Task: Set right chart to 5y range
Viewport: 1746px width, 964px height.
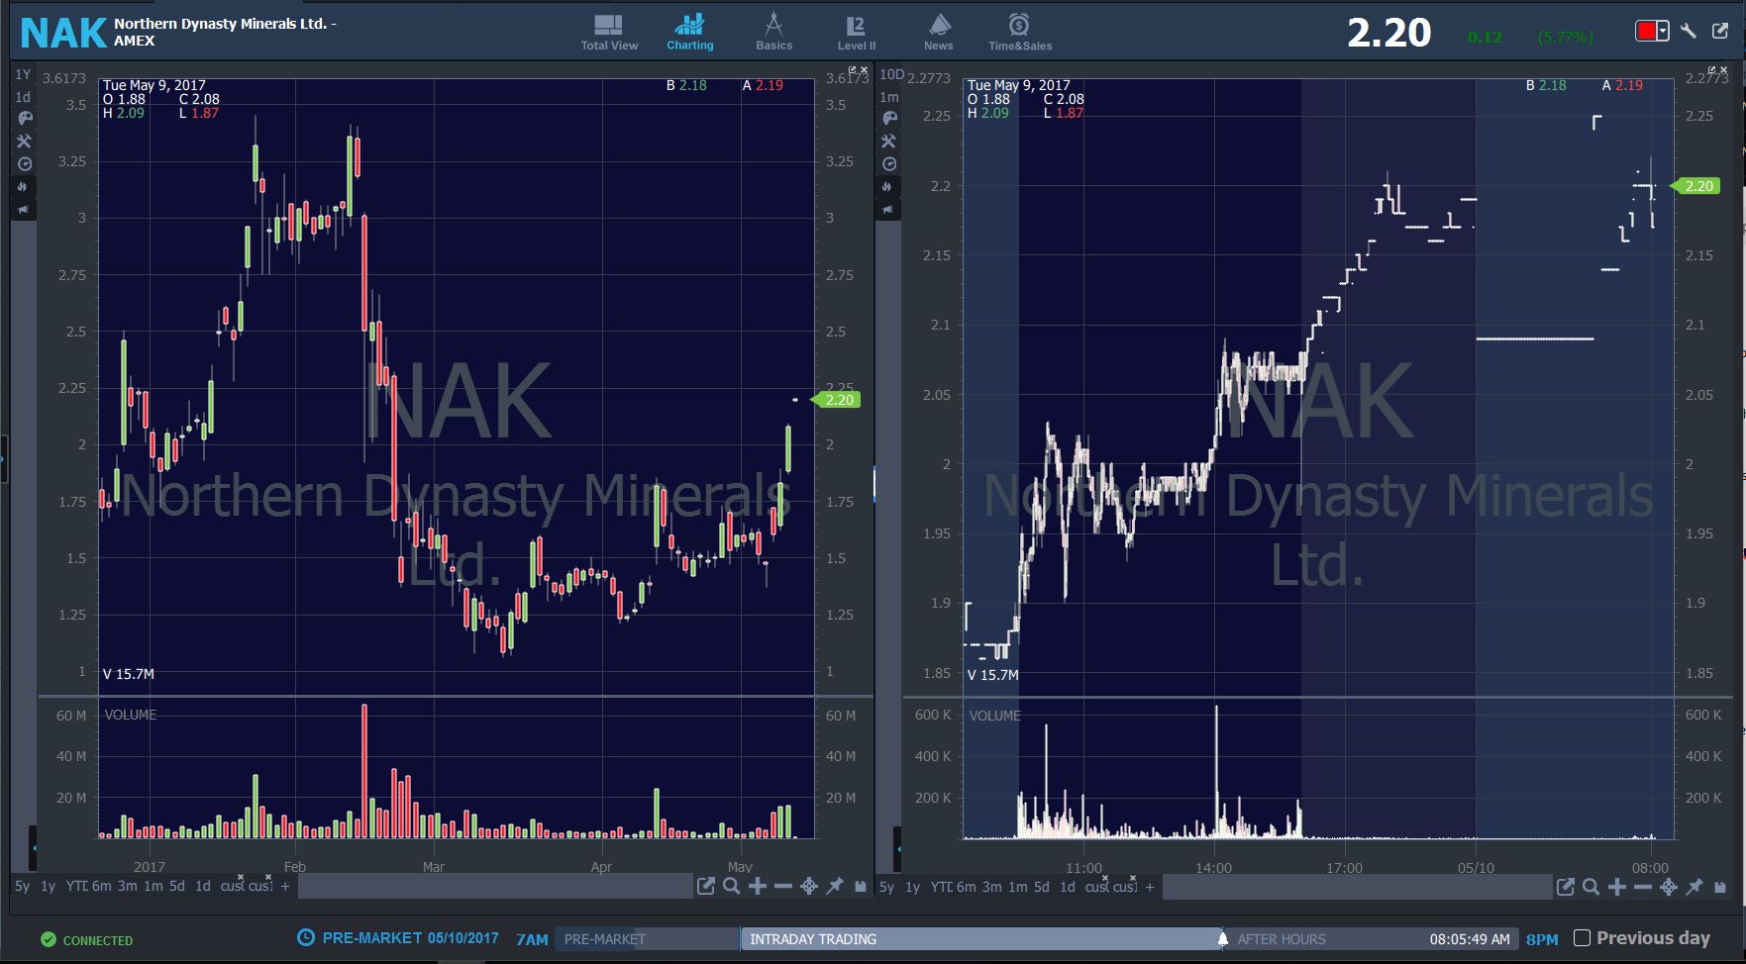Action: point(886,887)
